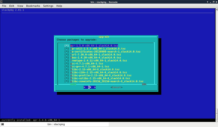This screenshot has height=127, width=218.
Task: Deselect the glibc-zoneinfo package checkbox
Action: [66, 81]
